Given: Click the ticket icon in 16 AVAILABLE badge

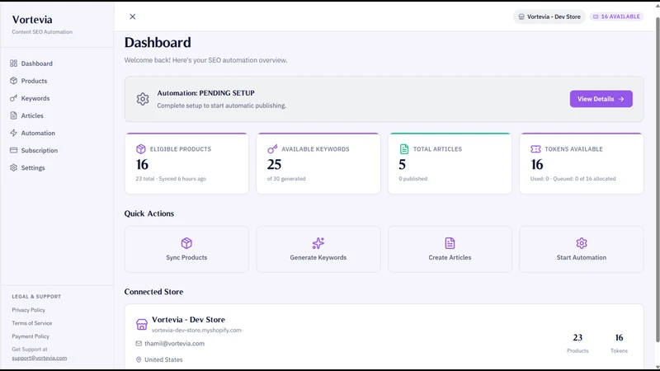Looking at the screenshot, I should click(x=596, y=16).
